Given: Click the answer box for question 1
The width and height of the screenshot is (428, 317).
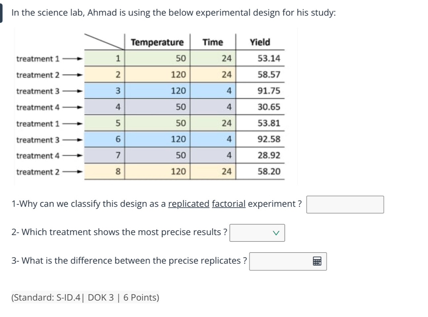Looking at the screenshot, I should 345,205.
